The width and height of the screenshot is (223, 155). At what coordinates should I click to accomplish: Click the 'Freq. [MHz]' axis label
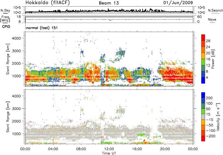point(5,19)
